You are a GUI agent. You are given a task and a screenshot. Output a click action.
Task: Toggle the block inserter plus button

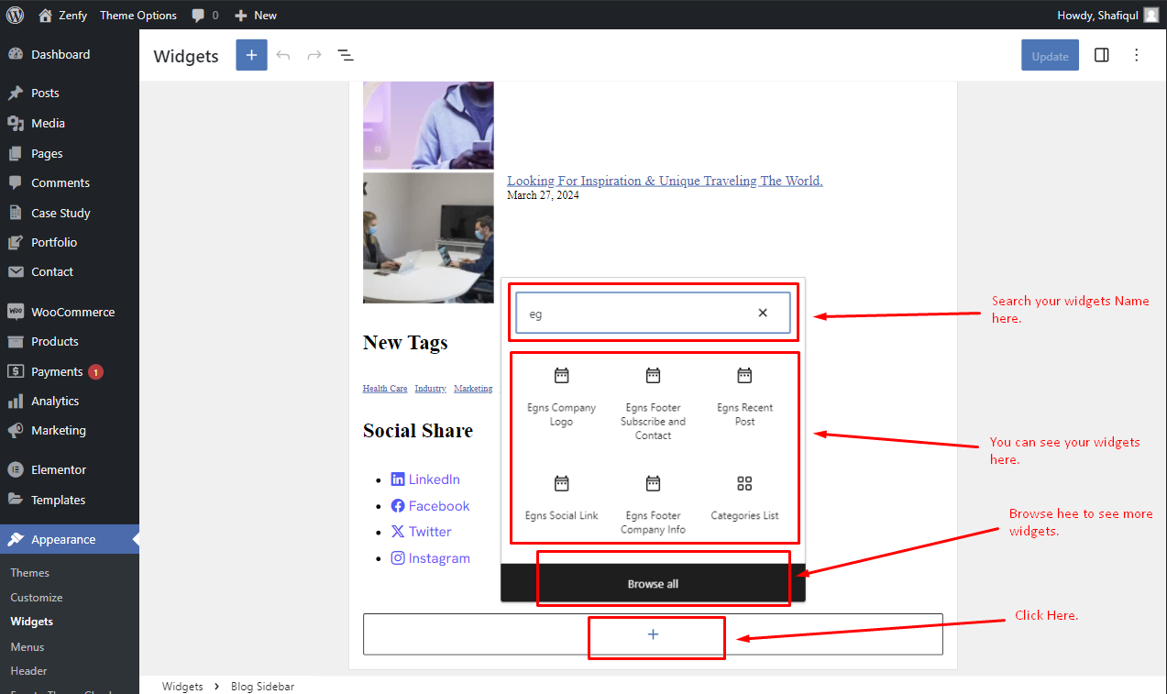251,55
